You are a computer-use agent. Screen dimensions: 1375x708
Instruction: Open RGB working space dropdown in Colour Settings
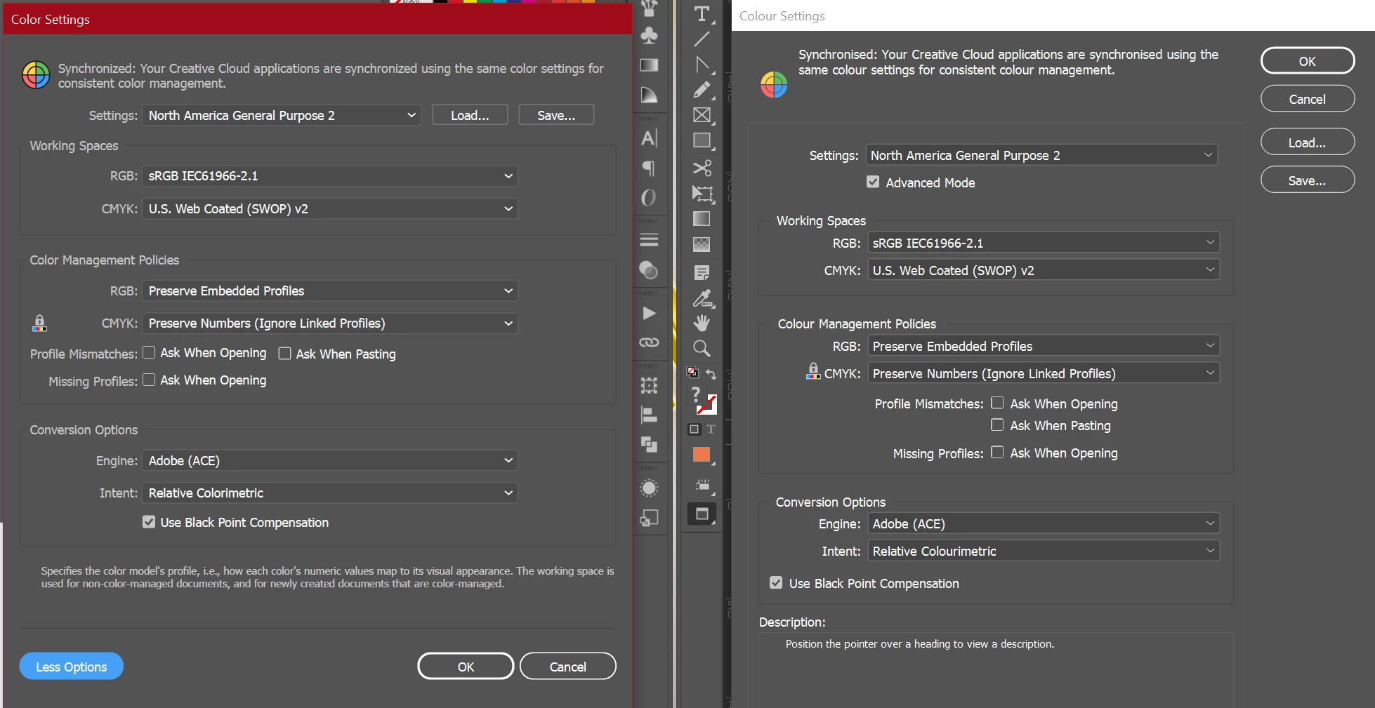click(x=1044, y=243)
